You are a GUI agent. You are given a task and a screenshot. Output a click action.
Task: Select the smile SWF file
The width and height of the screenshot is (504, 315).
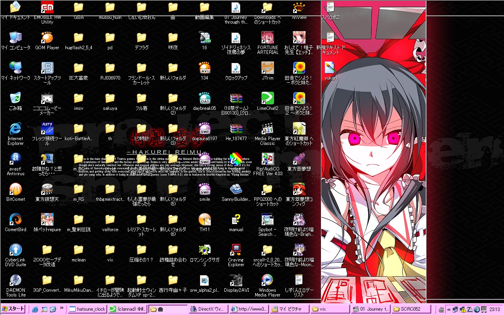(205, 189)
